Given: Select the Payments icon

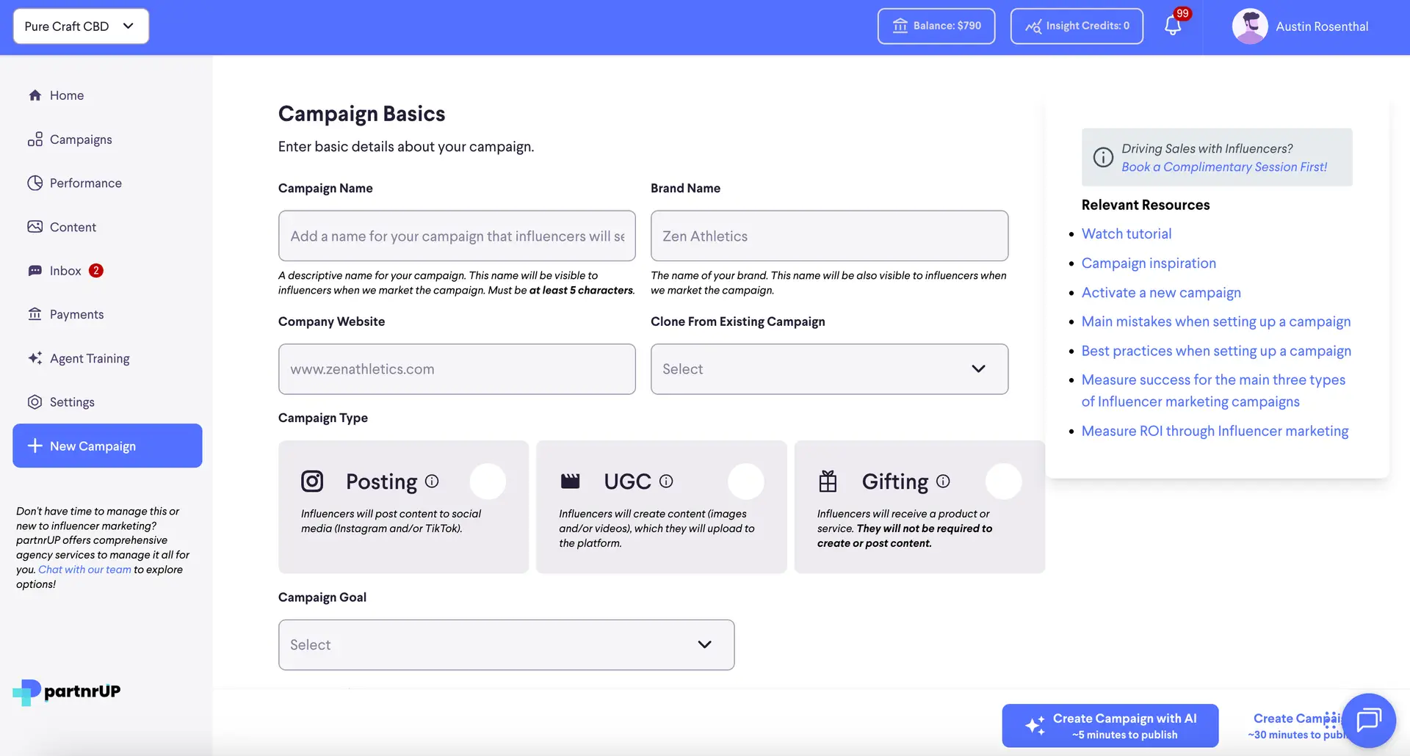Looking at the screenshot, I should tap(35, 314).
